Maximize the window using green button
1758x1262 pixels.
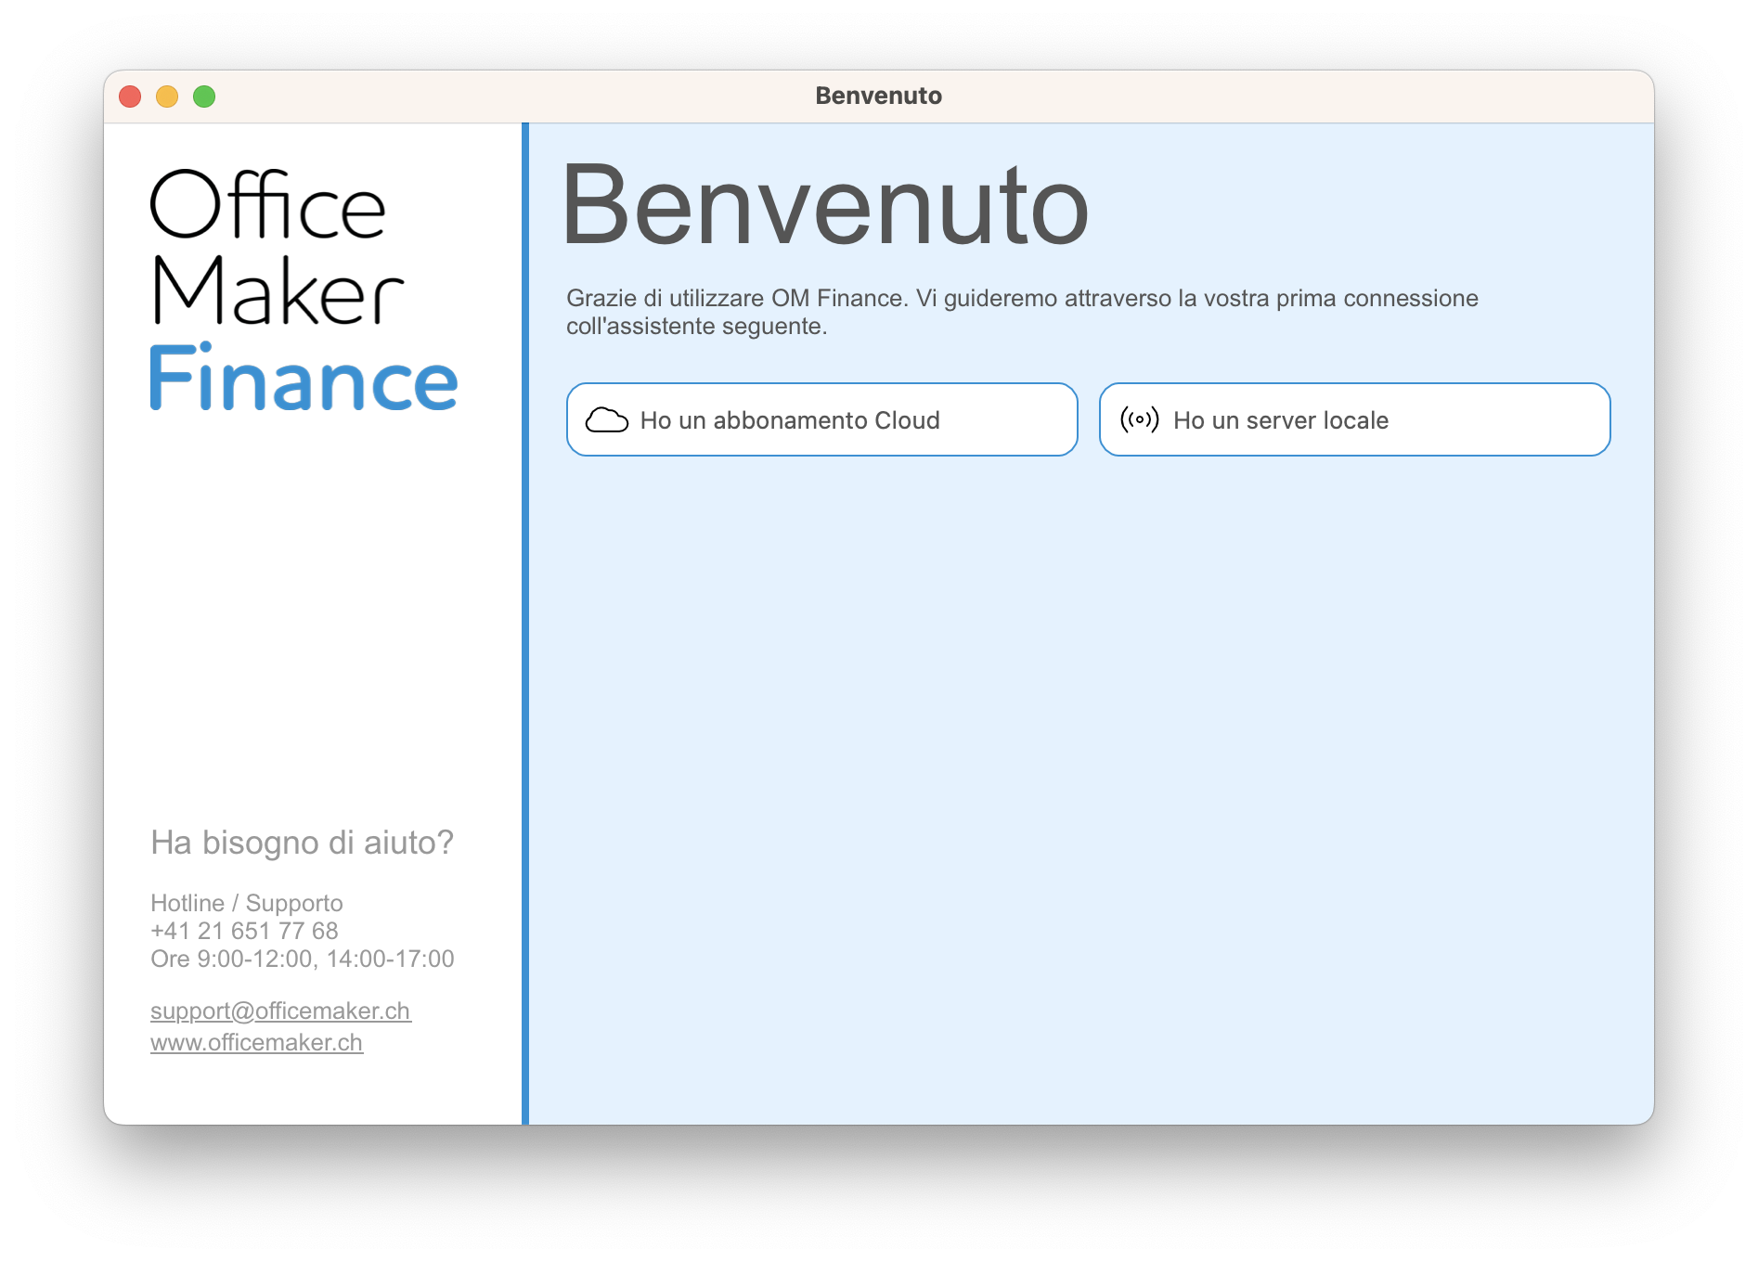[x=204, y=97]
